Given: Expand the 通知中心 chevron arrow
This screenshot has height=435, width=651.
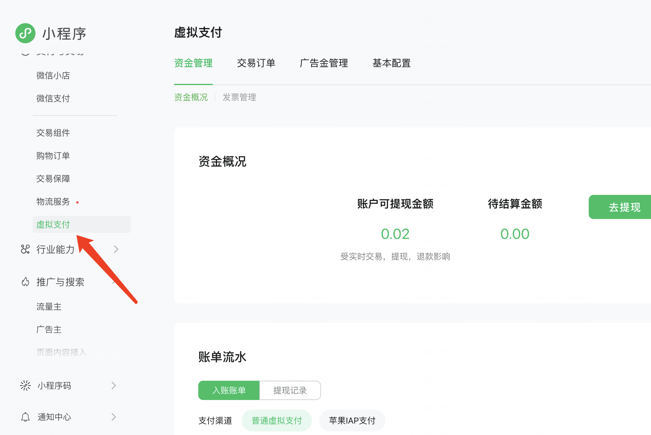Looking at the screenshot, I should 114,417.
